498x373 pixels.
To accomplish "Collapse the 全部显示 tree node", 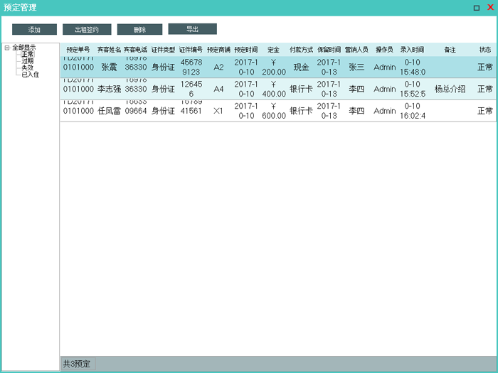I will coord(6,48).
